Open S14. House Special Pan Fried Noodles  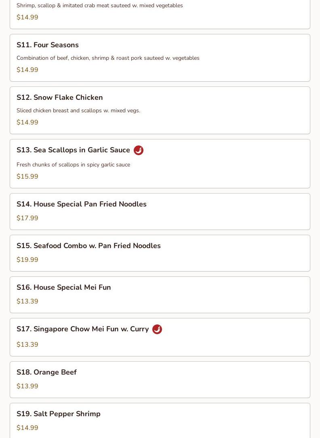coord(82,204)
